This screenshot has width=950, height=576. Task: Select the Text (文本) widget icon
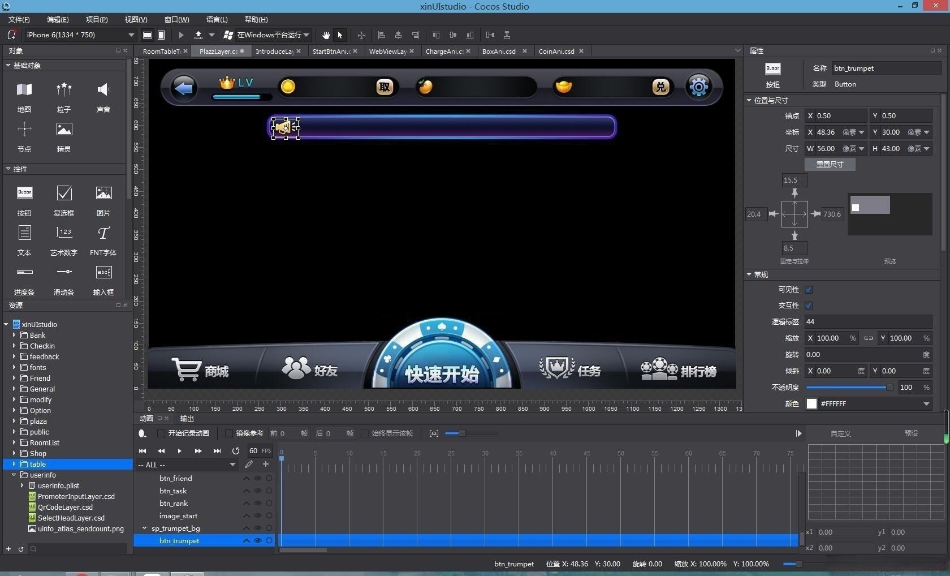click(24, 233)
